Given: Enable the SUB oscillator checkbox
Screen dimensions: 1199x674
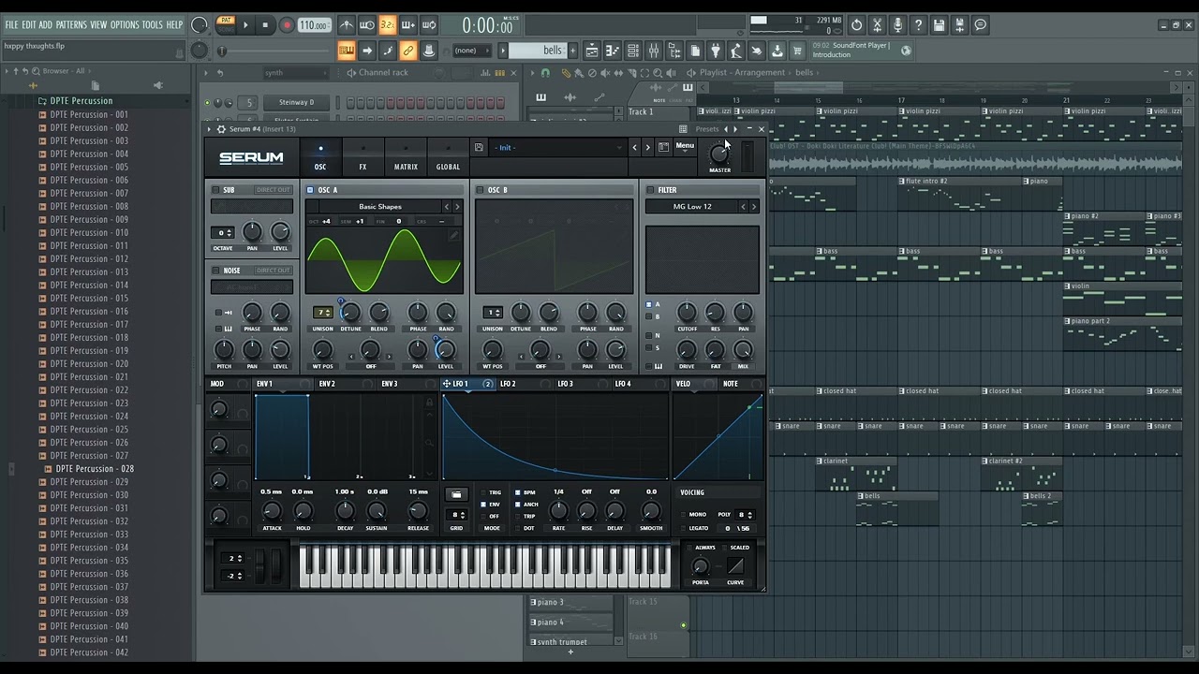Looking at the screenshot, I should tap(215, 190).
